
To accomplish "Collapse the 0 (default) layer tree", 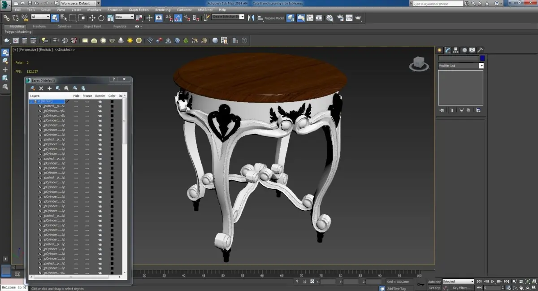I will [x=31, y=101].
